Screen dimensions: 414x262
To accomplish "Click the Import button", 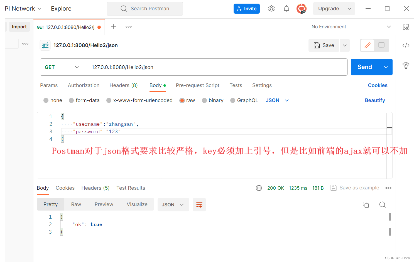I will [x=19, y=27].
